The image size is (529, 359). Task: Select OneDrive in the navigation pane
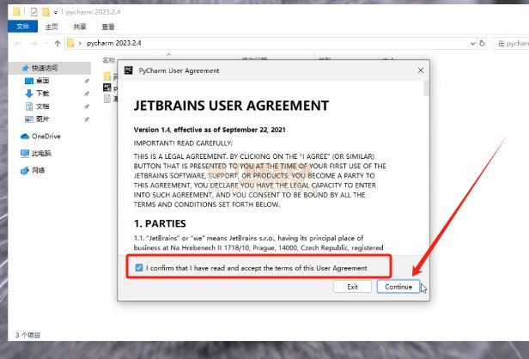[40, 137]
